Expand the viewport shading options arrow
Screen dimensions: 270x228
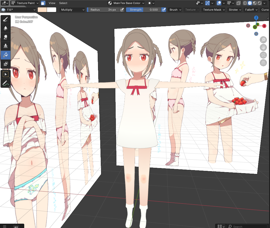coord(264,3)
